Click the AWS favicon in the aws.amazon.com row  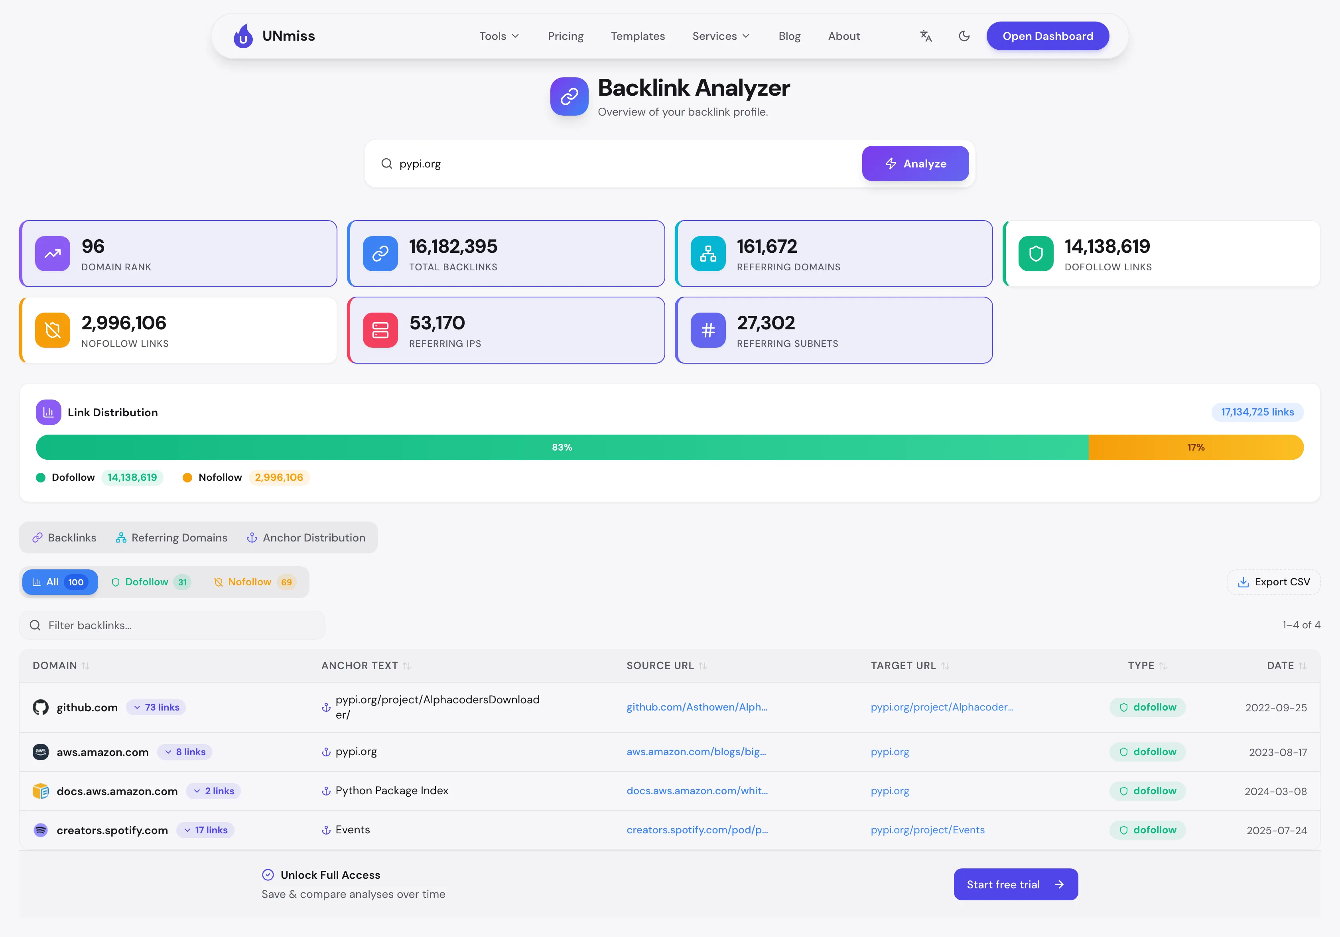(41, 752)
